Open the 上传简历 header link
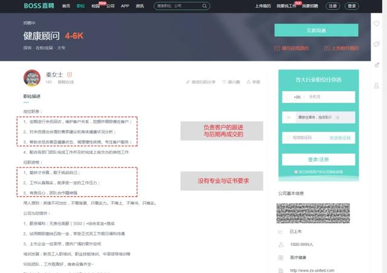387x273 pixels. [x=263, y=6]
